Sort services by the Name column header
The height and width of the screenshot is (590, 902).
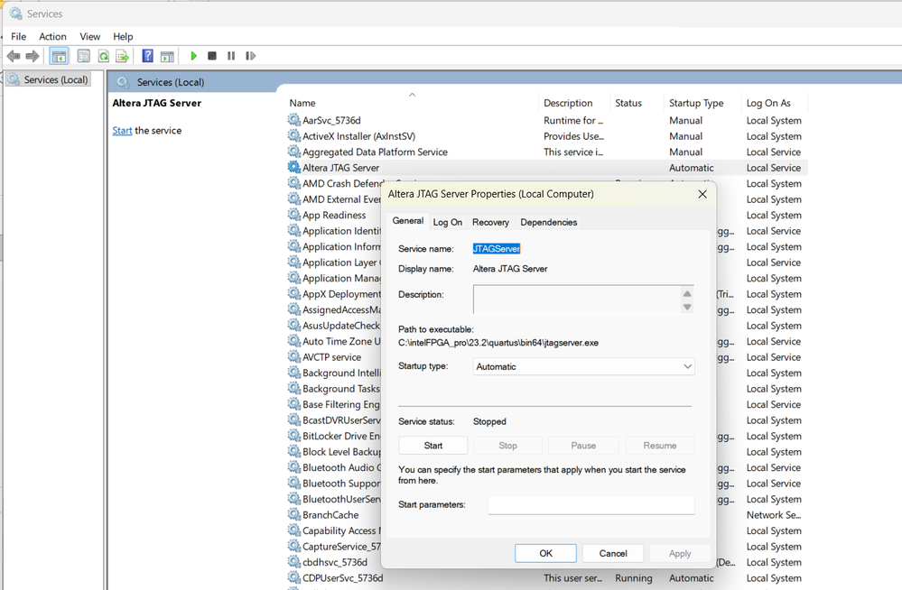tap(302, 103)
